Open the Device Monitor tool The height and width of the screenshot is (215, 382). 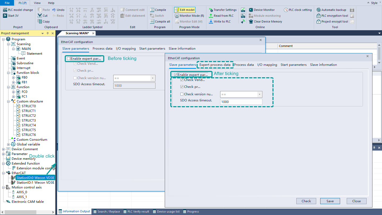tap(251, 10)
